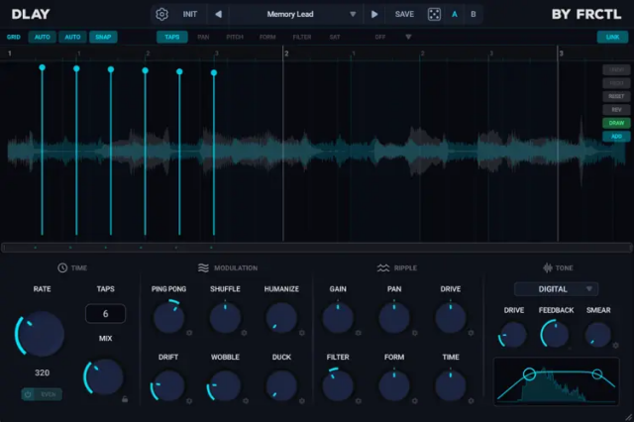
Task: Click the SAVE button
Action: tap(404, 14)
